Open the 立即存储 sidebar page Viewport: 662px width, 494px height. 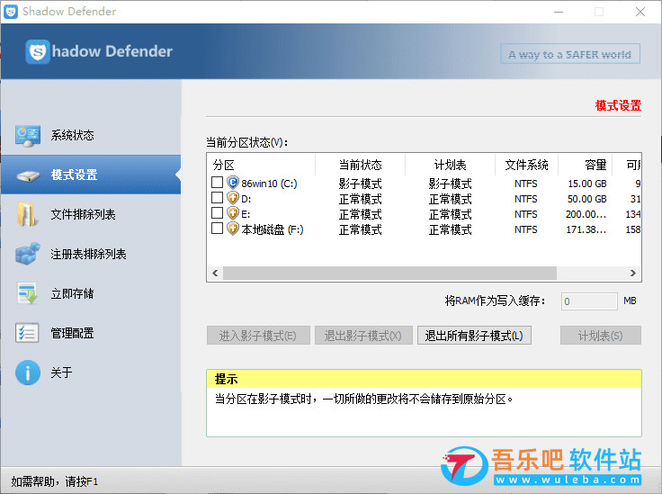pyautogui.click(x=91, y=293)
